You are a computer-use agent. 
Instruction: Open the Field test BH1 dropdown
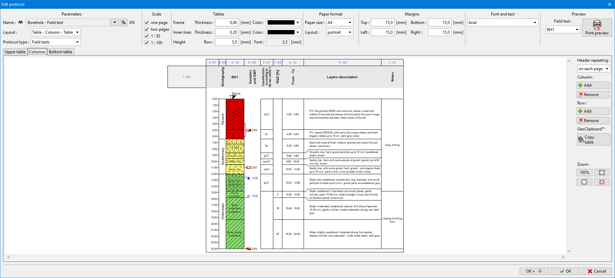563,30
